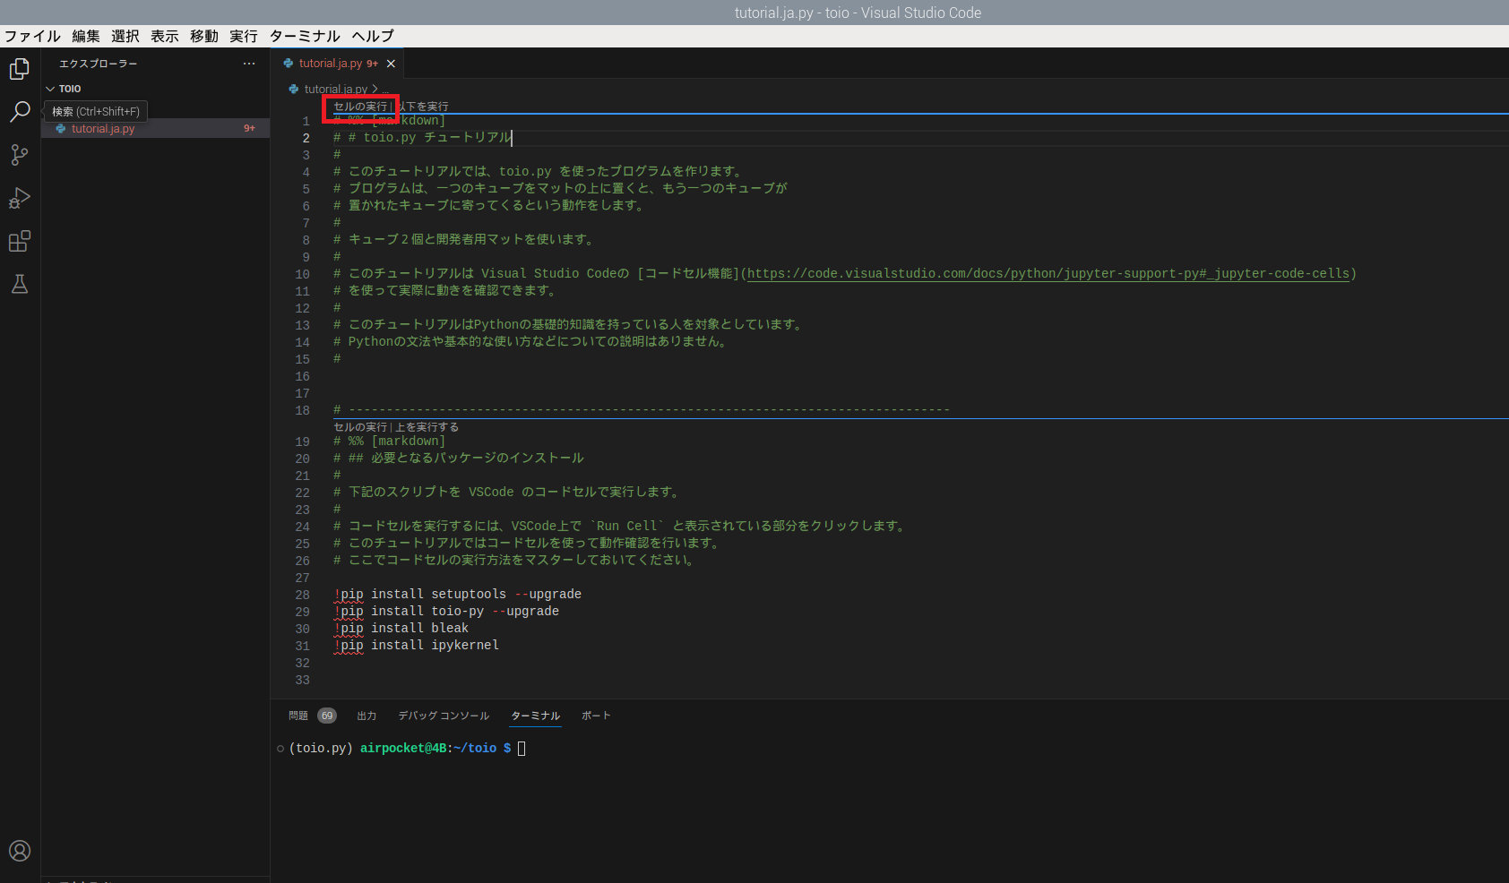The image size is (1509, 883).
Task: Expand the breadcrumb chevron after tutorial.ja.py
Action: click(x=375, y=89)
